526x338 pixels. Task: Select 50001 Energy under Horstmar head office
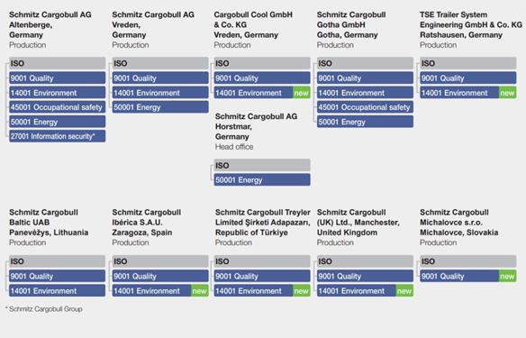262,179
